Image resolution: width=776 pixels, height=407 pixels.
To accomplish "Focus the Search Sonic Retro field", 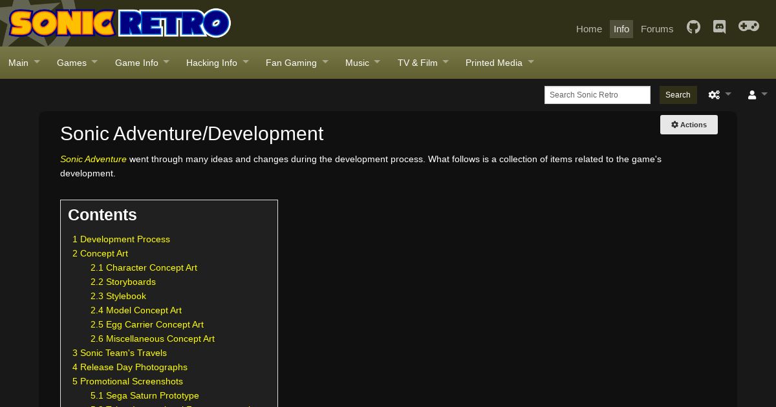I will [x=598, y=95].
